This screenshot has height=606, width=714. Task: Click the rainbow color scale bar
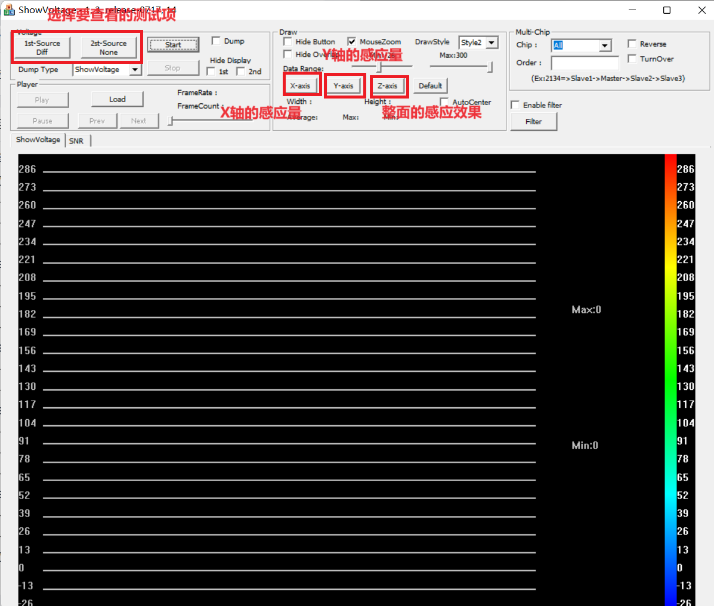pos(670,380)
